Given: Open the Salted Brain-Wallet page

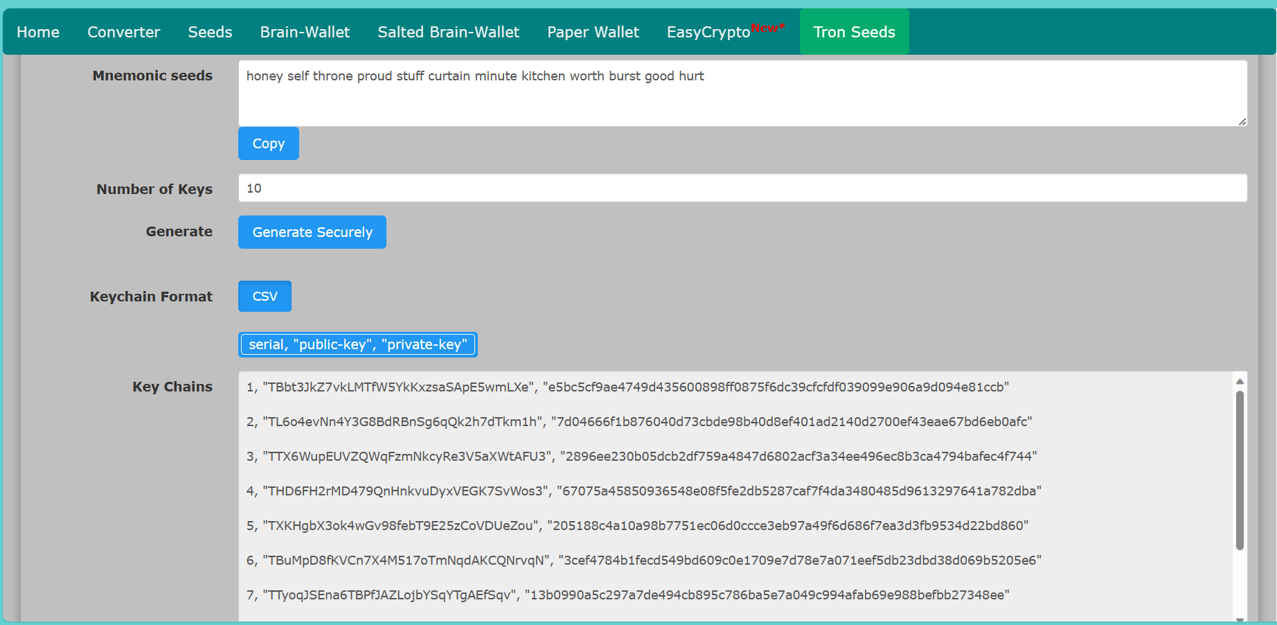Looking at the screenshot, I should (449, 32).
